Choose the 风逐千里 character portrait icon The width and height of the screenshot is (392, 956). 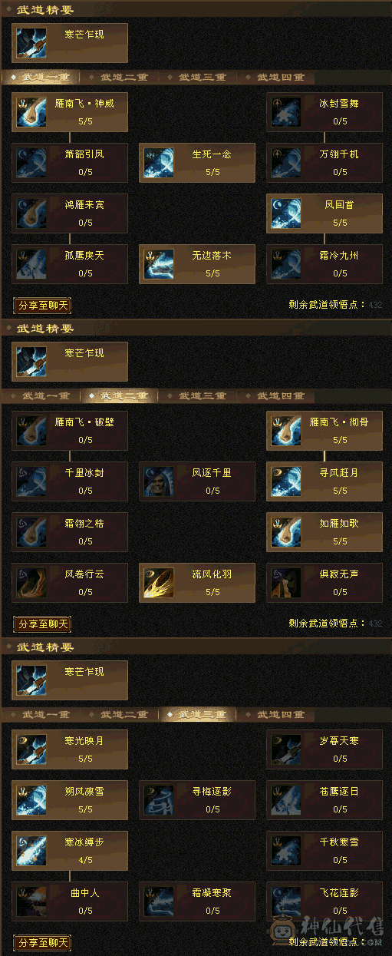[159, 481]
